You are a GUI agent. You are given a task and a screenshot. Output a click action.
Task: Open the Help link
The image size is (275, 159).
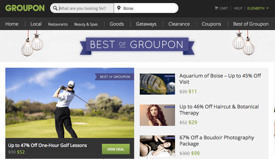click(238, 8)
